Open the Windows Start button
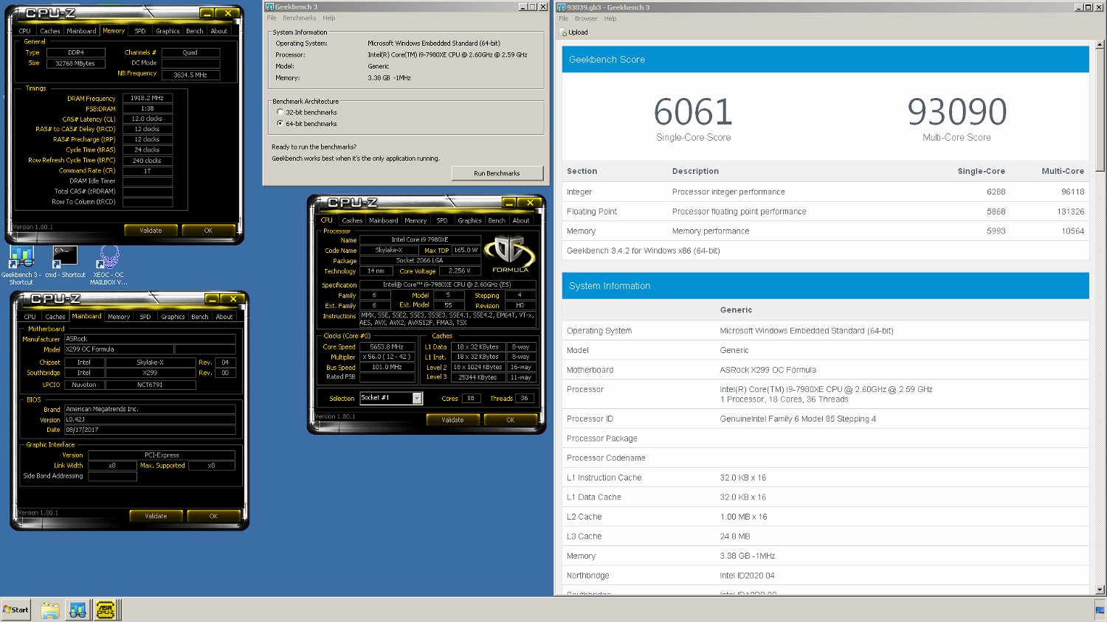This screenshot has height=622, width=1107. coord(16,609)
